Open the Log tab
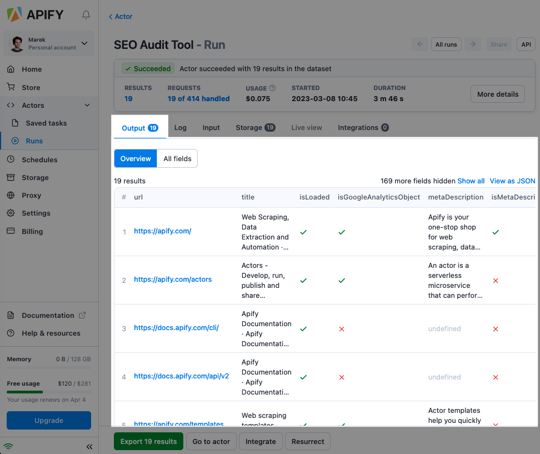This screenshot has width=540, height=454. [x=181, y=128]
